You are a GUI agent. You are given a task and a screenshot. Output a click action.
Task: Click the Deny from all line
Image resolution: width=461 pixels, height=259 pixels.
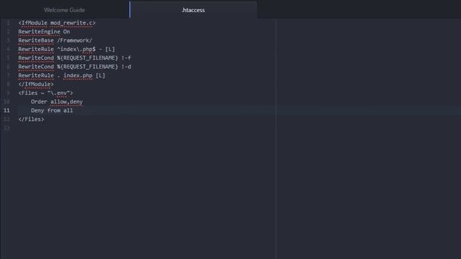[52, 111]
